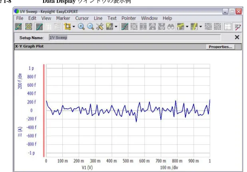Open the Pointer menu

(x=129, y=18)
